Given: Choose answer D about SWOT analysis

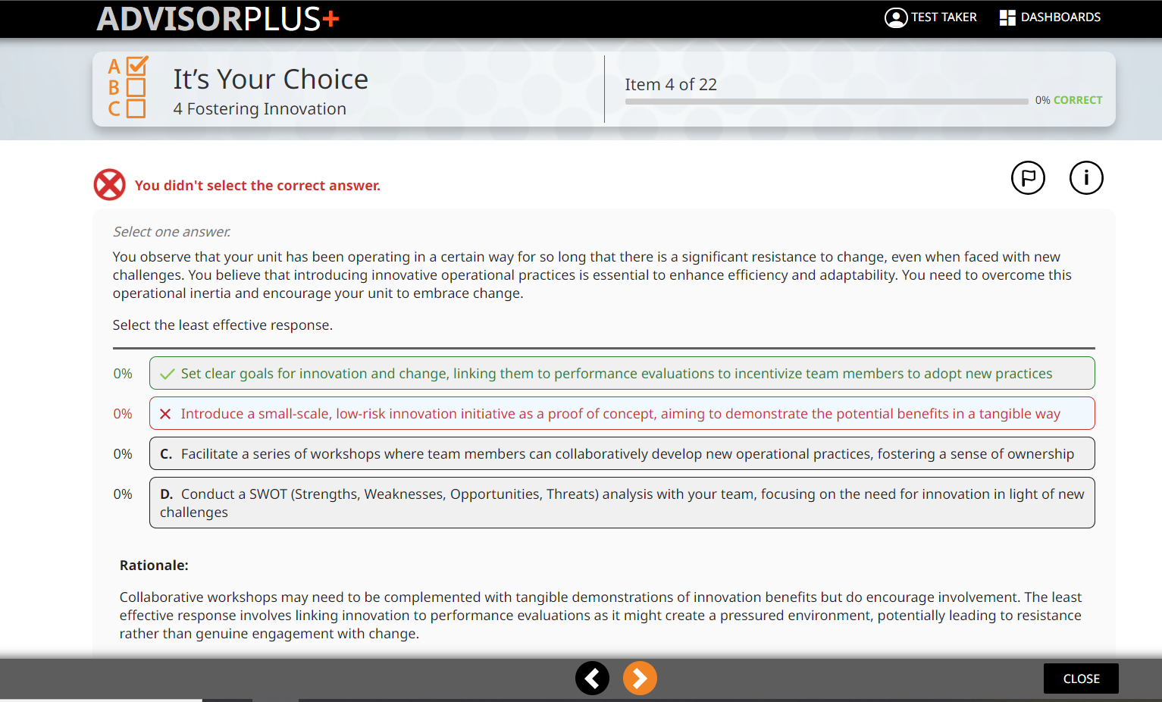Looking at the screenshot, I should pos(622,503).
